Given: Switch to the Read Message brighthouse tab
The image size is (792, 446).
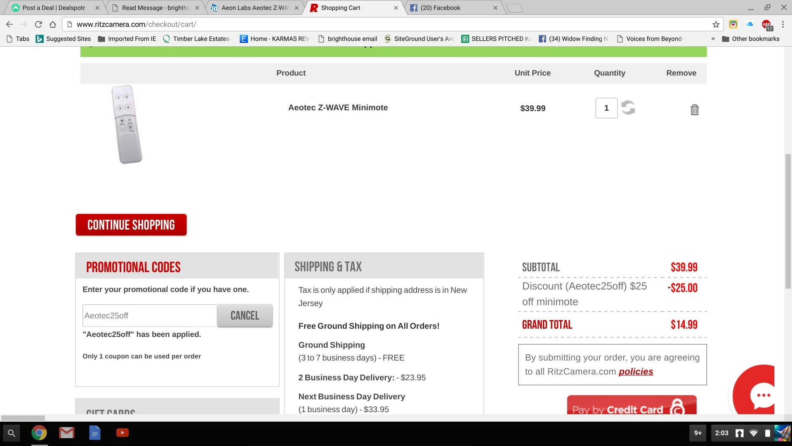Looking at the screenshot, I should click(x=156, y=8).
